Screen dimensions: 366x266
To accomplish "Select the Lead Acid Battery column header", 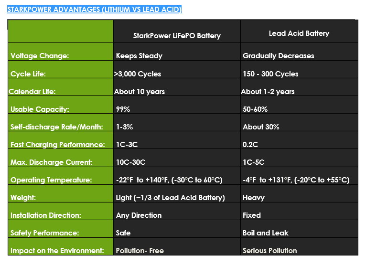I will [x=299, y=33].
